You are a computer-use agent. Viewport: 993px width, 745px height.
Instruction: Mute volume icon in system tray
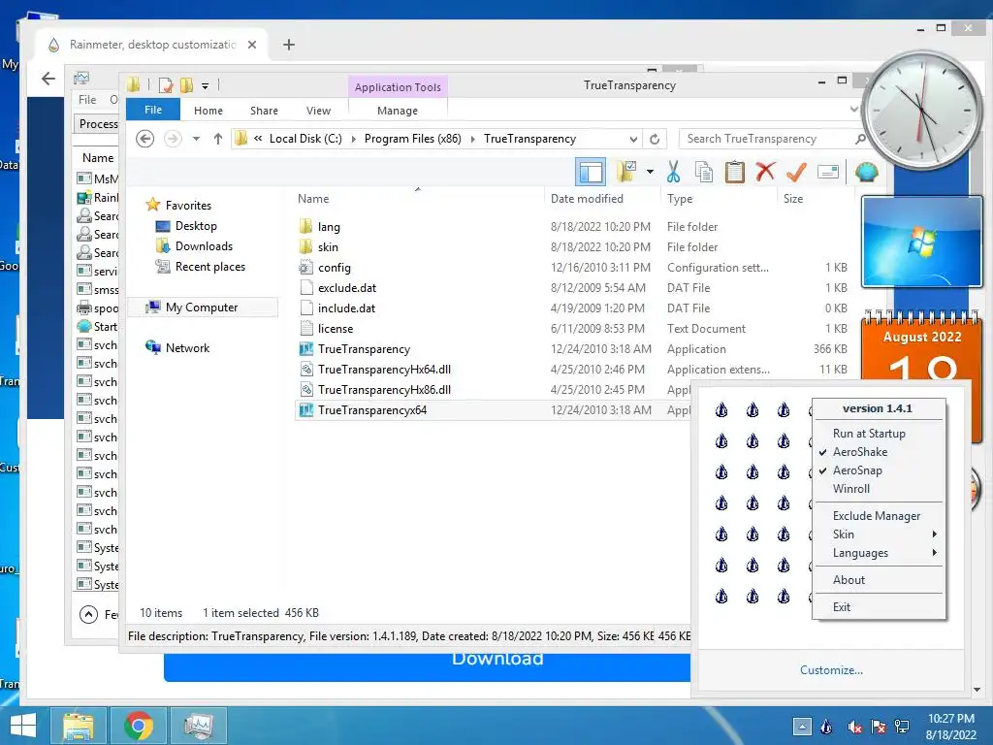tap(853, 727)
